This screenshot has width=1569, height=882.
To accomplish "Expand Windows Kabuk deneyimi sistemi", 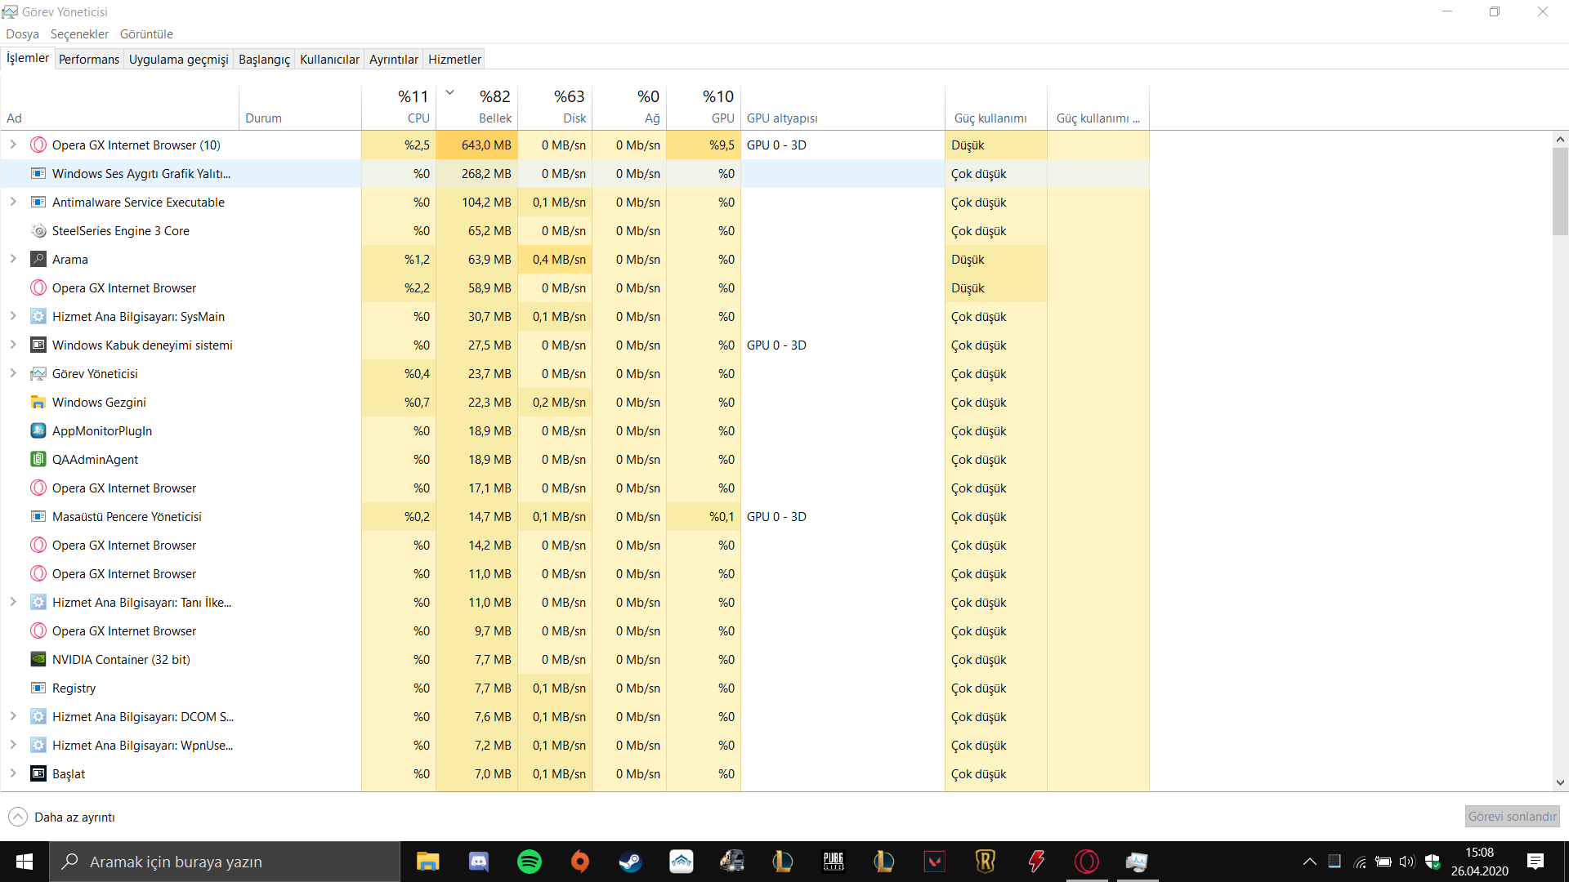I will (x=13, y=345).
